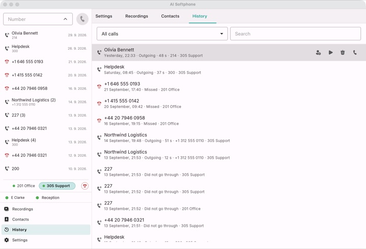
Task: Switch to the Contacts tab
Action: click(x=170, y=16)
